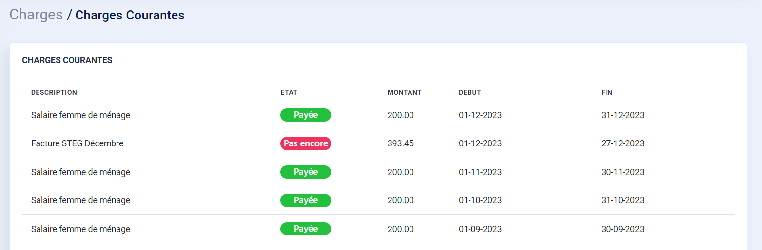Click the end date 31-12-2023

coord(623,115)
